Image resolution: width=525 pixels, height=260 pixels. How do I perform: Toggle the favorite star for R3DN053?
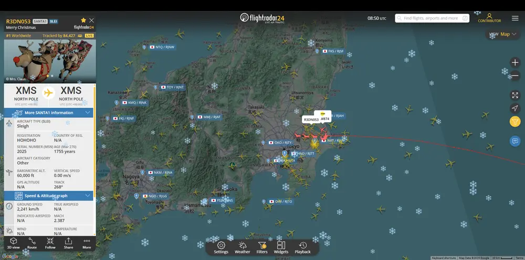(x=83, y=20)
